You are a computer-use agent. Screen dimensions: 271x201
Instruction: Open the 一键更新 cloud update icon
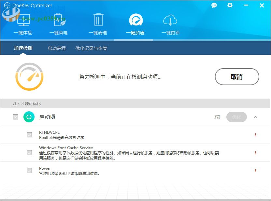click(170, 20)
